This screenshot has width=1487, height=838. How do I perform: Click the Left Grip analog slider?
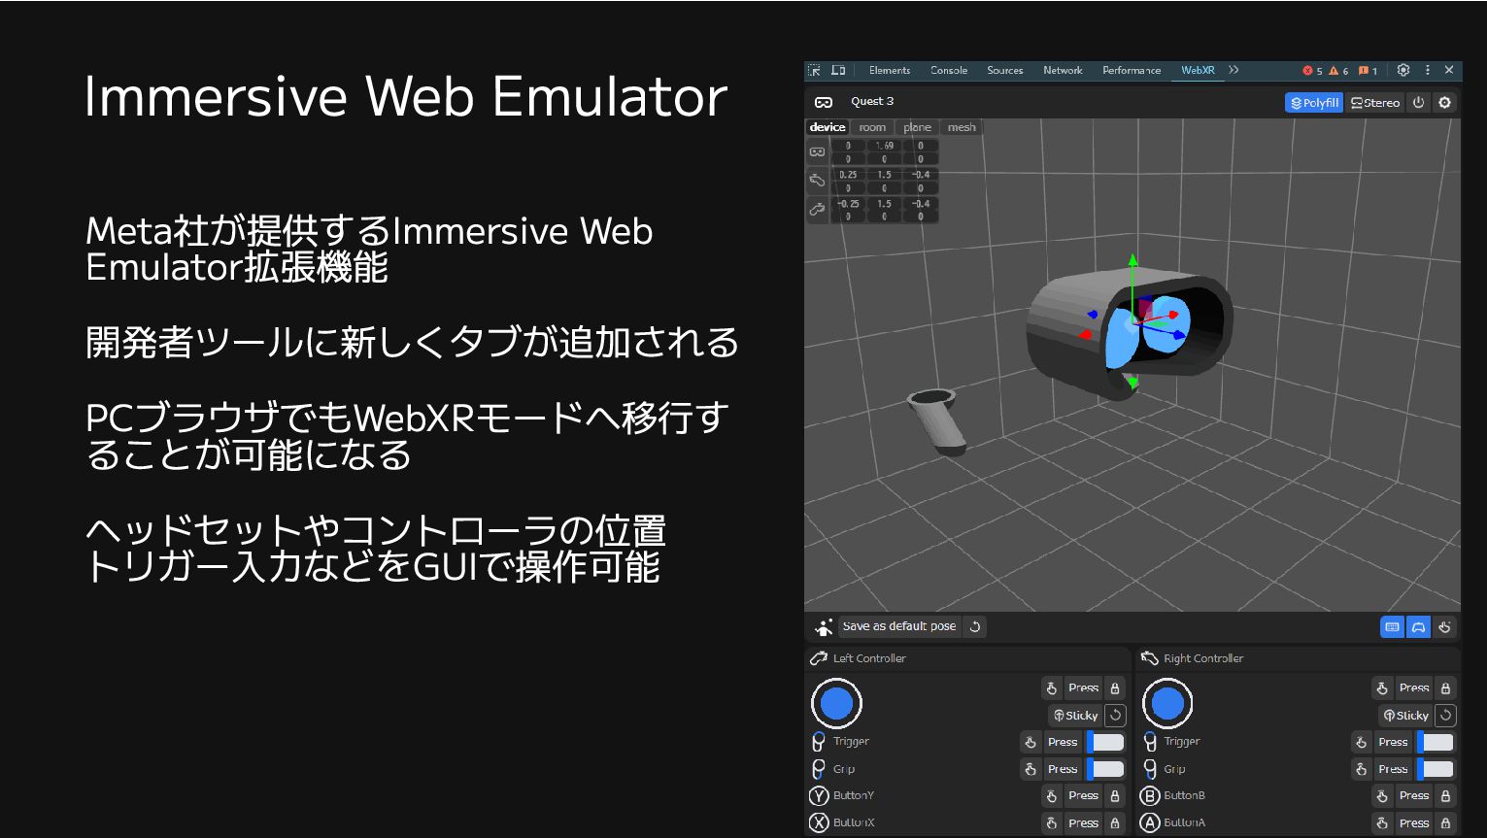[1105, 769]
